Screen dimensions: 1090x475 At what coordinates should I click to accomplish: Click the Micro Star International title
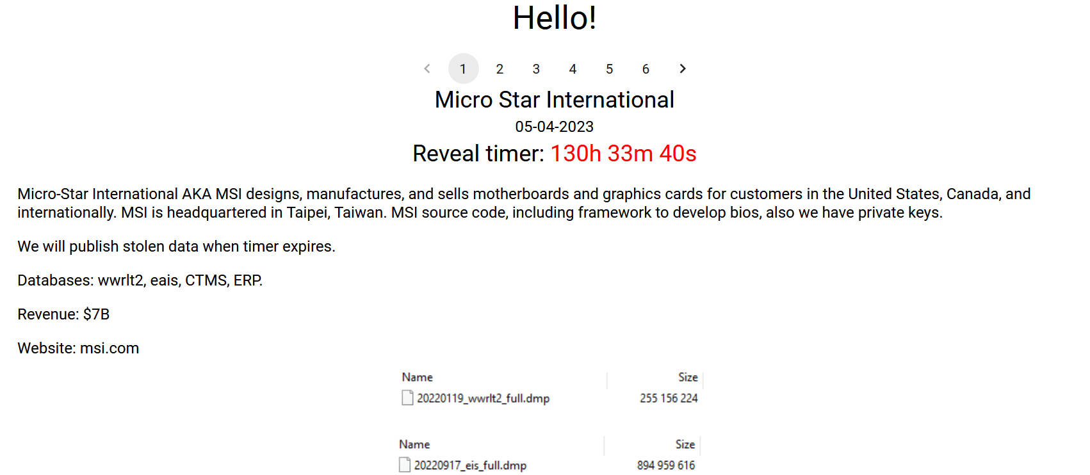click(555, 100)
